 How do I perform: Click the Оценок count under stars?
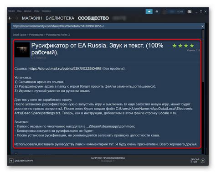[193, 50]
